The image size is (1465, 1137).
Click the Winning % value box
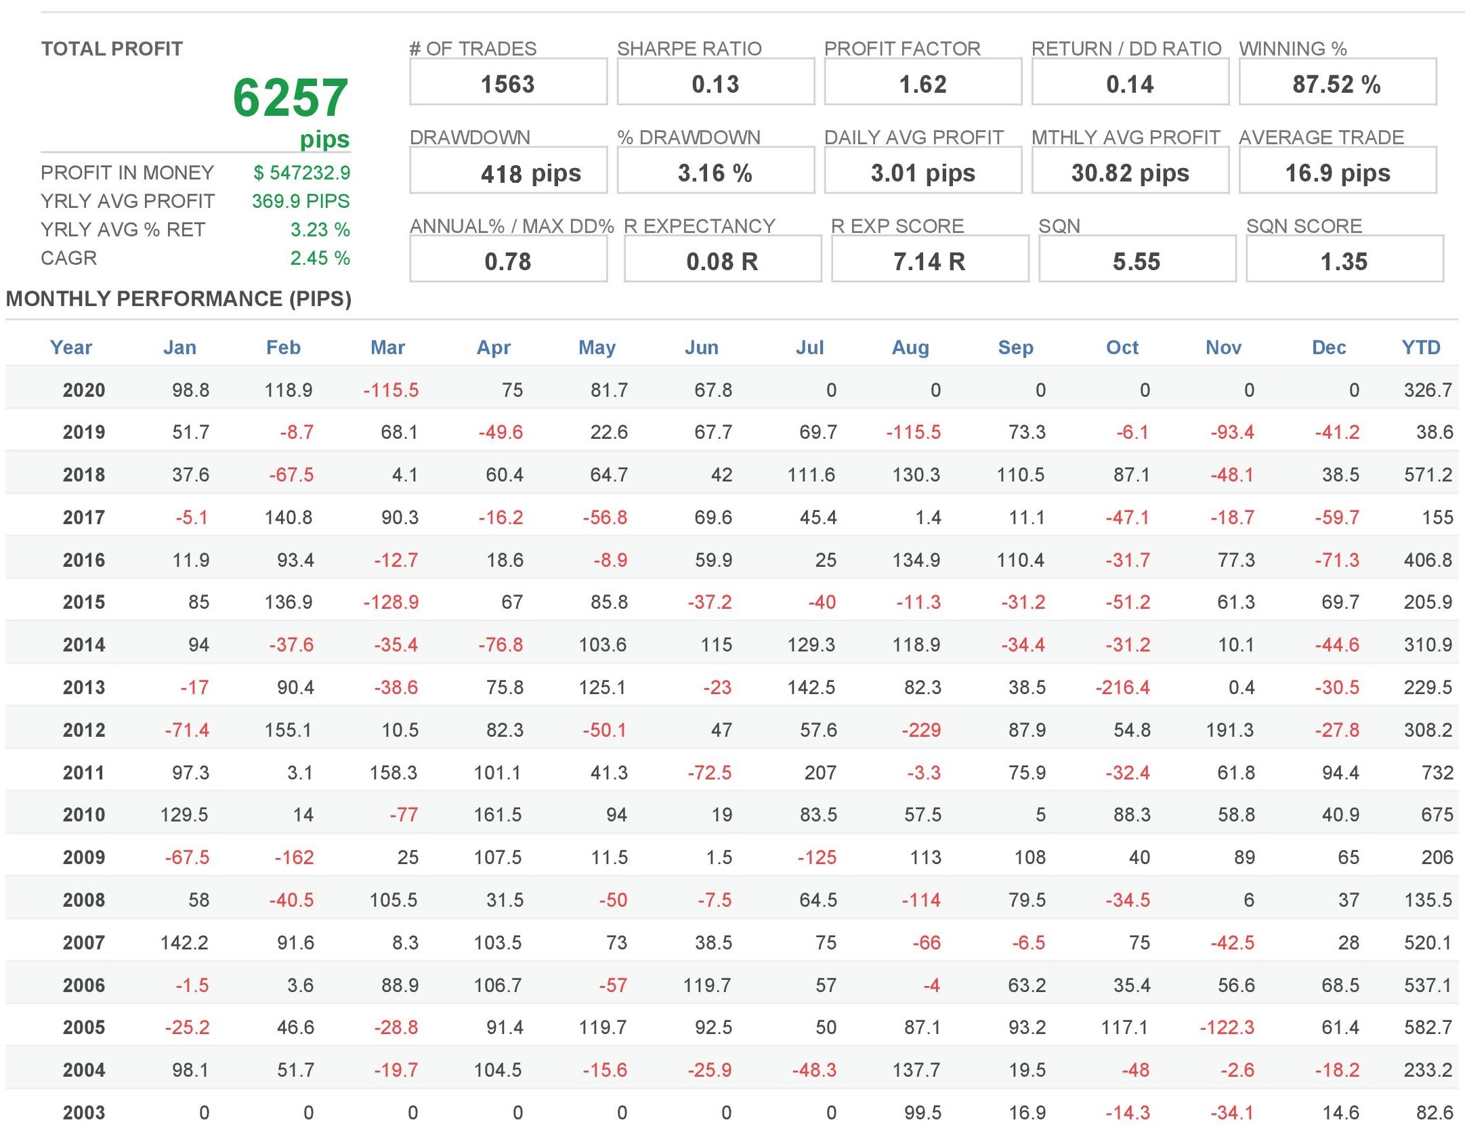click(1337, 83)
